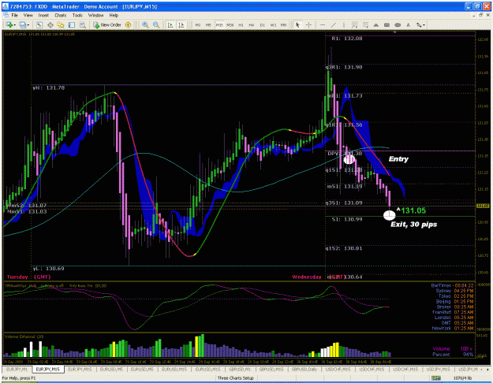Open the Strategy Tester icon

(x=82, y=24)
